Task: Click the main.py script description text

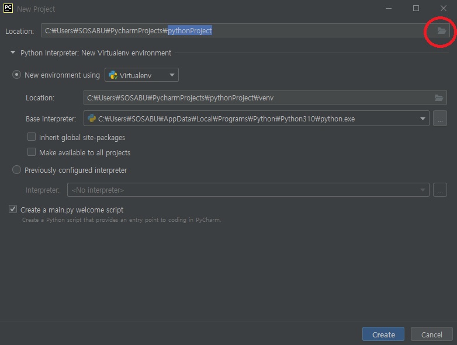Action: pos(122,220)
